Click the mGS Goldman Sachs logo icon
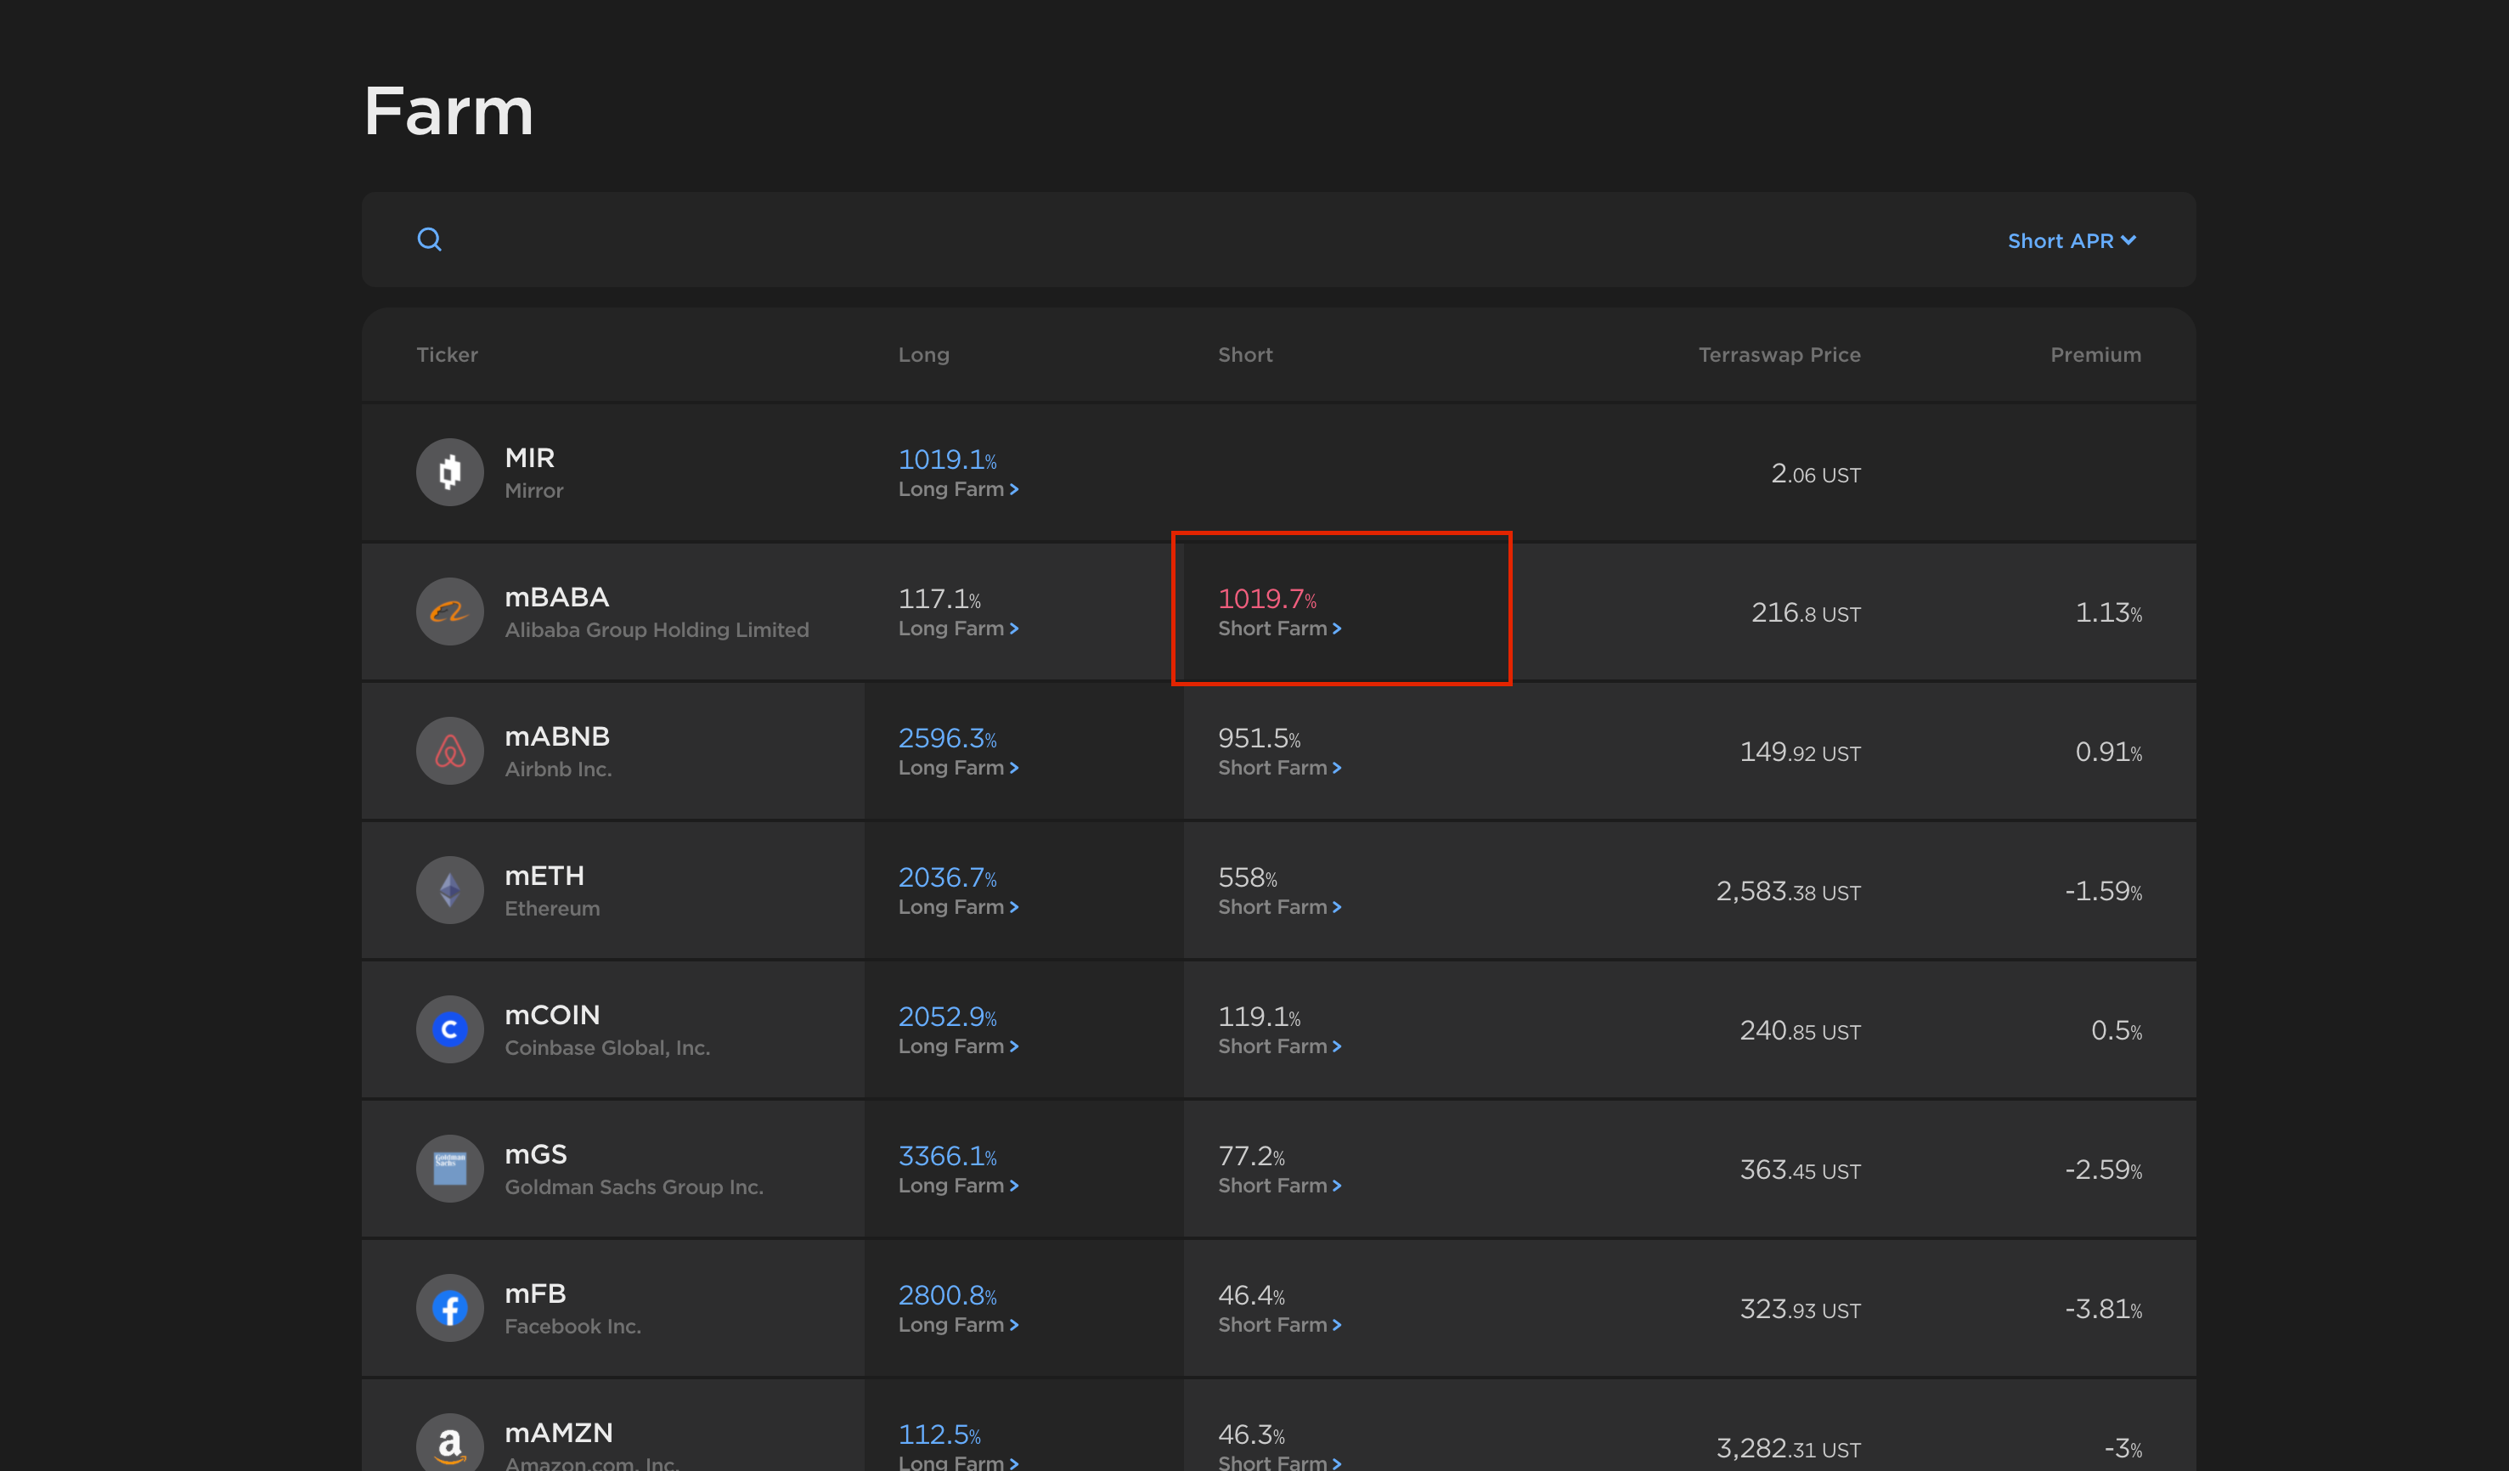The width and height of the screenshot is (2509, 1471). click(449, 1169)
